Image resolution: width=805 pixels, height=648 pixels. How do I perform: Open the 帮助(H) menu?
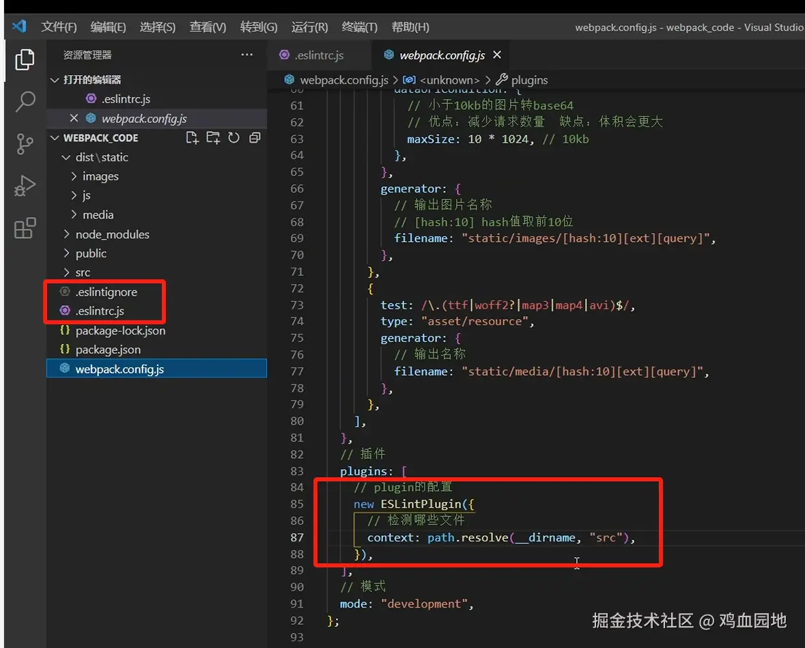(x=410, y=27)
